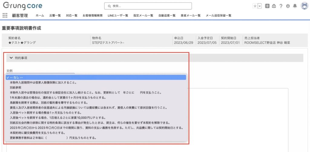310x152 pixels.
Task: Click the favorites star icon
Action: pos(255,6)
